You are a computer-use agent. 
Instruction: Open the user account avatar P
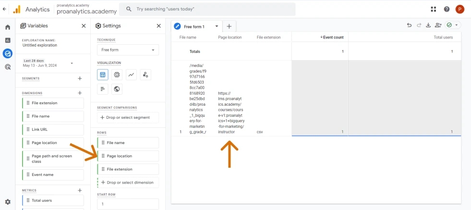click(x=459, y=9)
